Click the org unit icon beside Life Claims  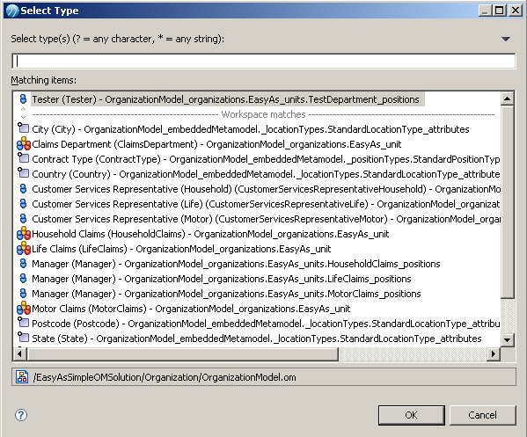(24, 249)
